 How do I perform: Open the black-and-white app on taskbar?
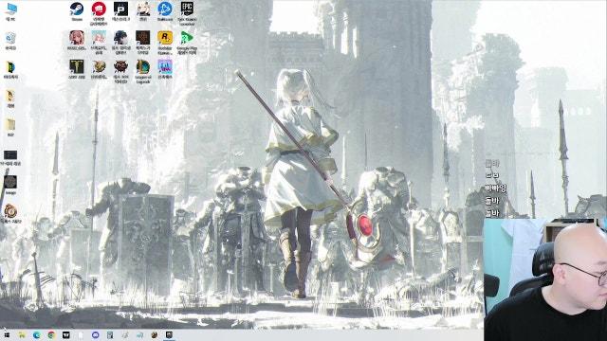(66, 334)
